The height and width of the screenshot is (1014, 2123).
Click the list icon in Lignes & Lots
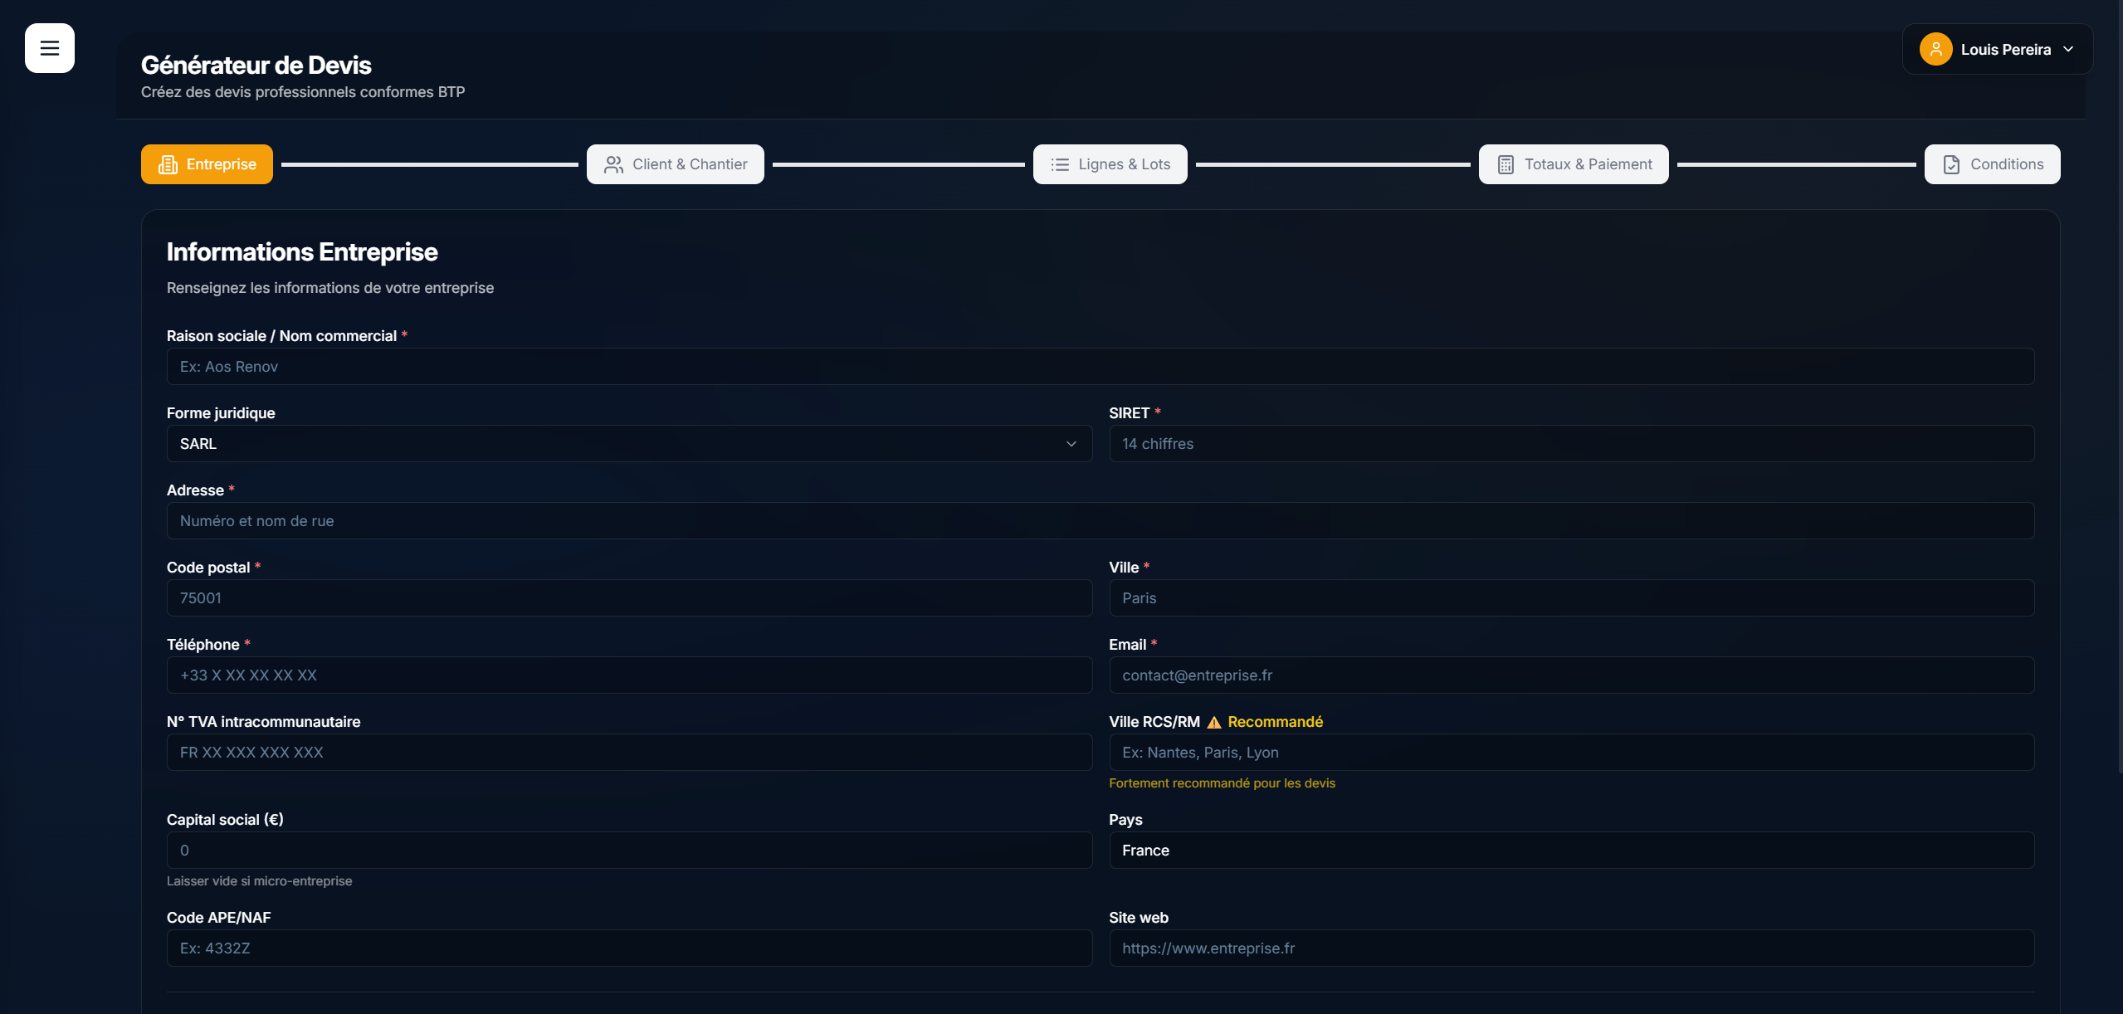pos(1060,164)
